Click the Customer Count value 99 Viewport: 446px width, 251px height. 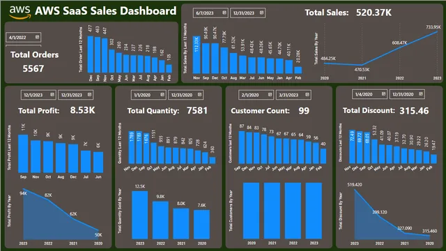[x=304, y=110]
